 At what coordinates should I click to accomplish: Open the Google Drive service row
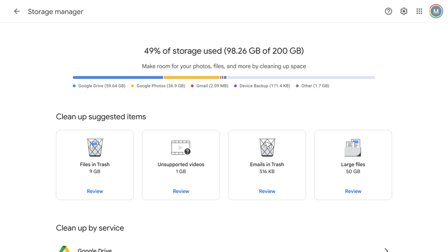(x=224, y=249)
